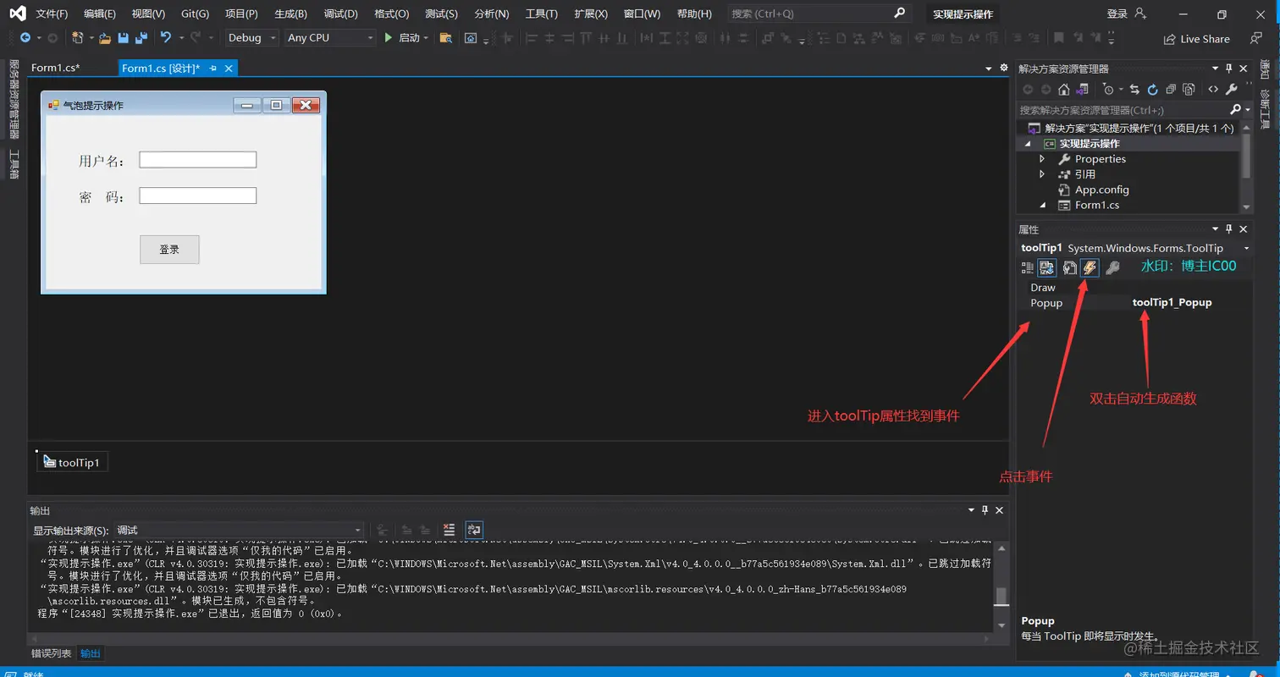Collapse the Form1.cs node
1280x677 pixels.
(1042, 205)
